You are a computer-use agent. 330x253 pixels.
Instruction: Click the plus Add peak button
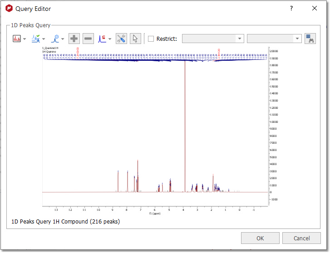pos(74,39)
